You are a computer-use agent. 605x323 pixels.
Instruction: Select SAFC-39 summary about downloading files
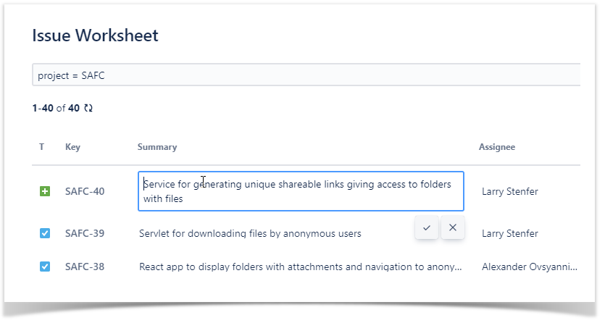coord(250,233)
